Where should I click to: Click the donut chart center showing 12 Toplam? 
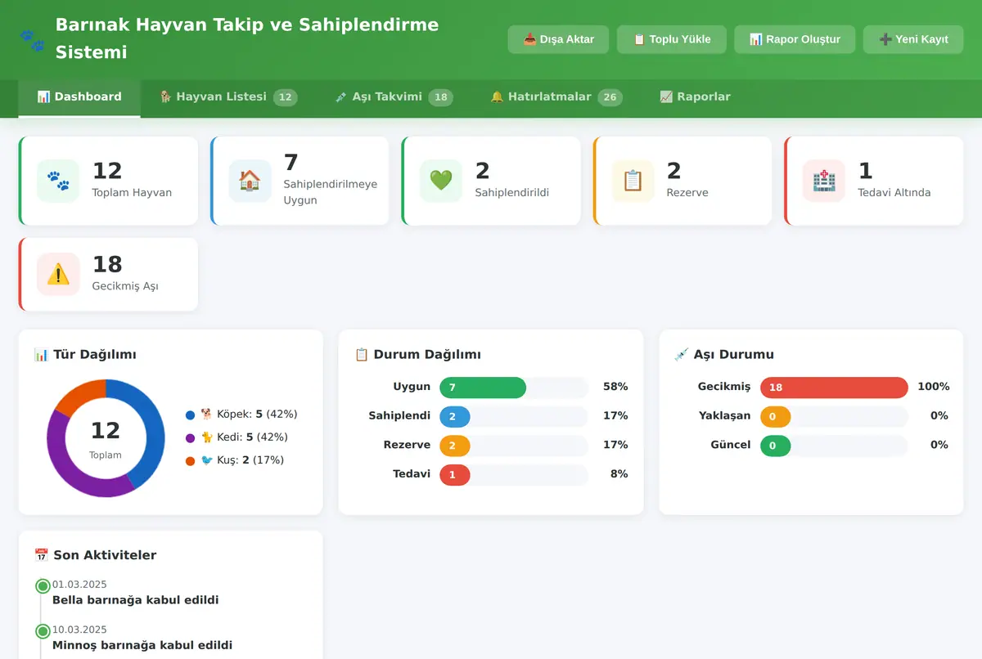pos(106,438)
